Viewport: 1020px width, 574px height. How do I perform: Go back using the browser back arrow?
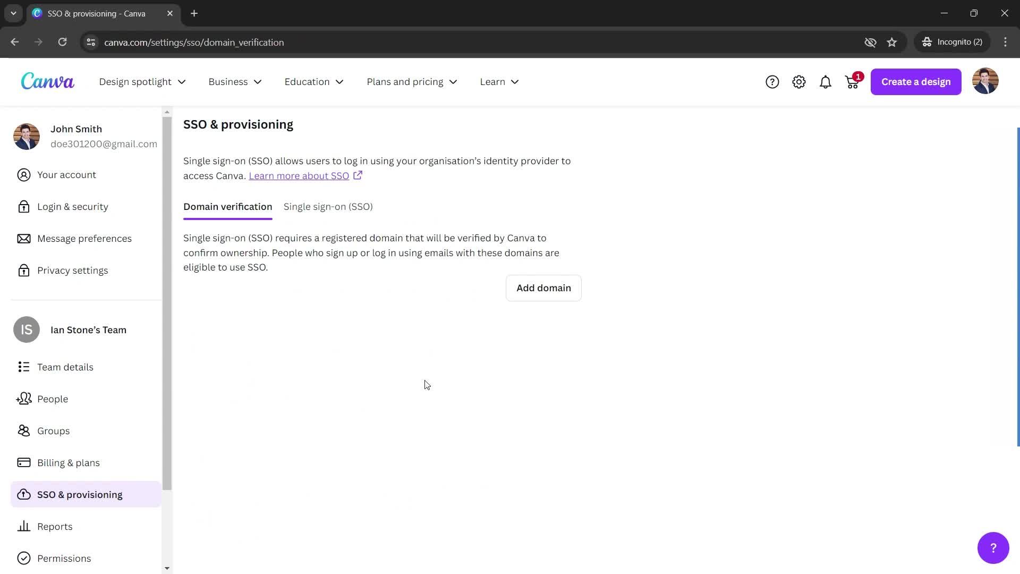click(x=15, y=42)
